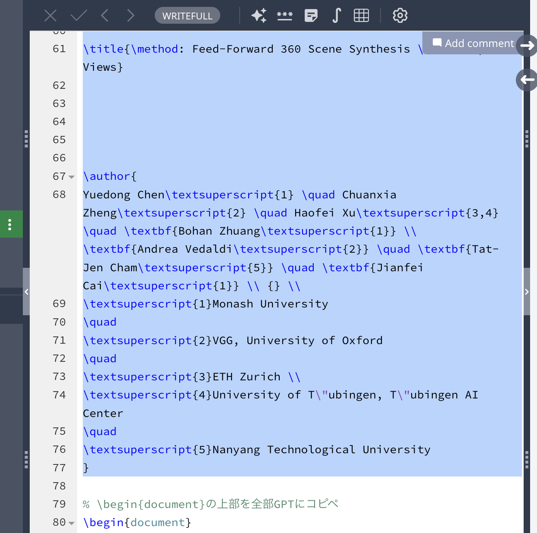Image resolution: width=537 pixels, height=533 pixels.
Task: Accept suggestion with the checkmark icon
Action: coord(79,16)
